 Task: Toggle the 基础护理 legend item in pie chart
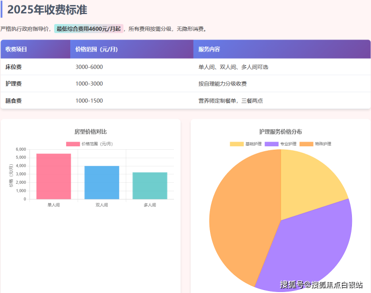coord(246,144)
